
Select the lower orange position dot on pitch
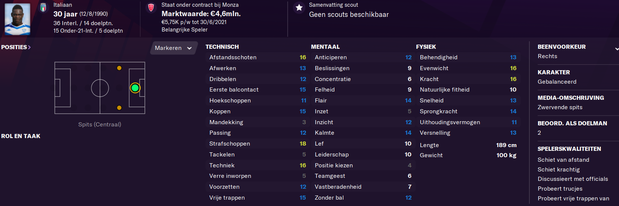(x=119, y=108)
